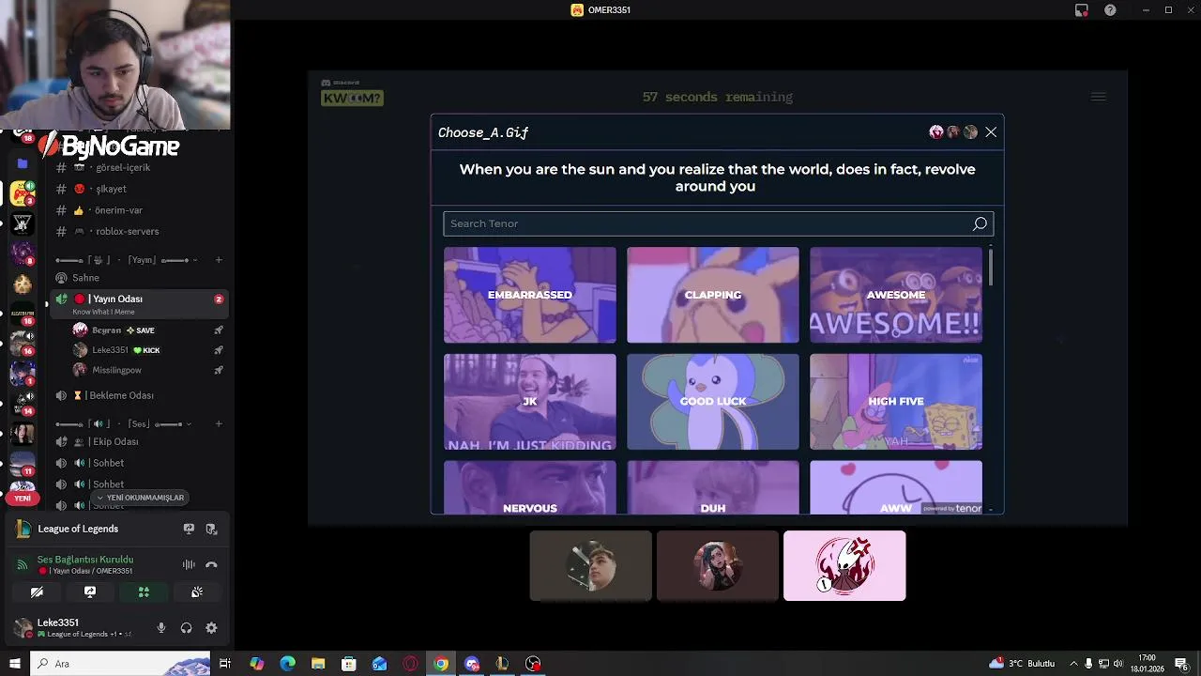
Task: Toggle the noise suppression waveform icon
Action: [189, 564]
